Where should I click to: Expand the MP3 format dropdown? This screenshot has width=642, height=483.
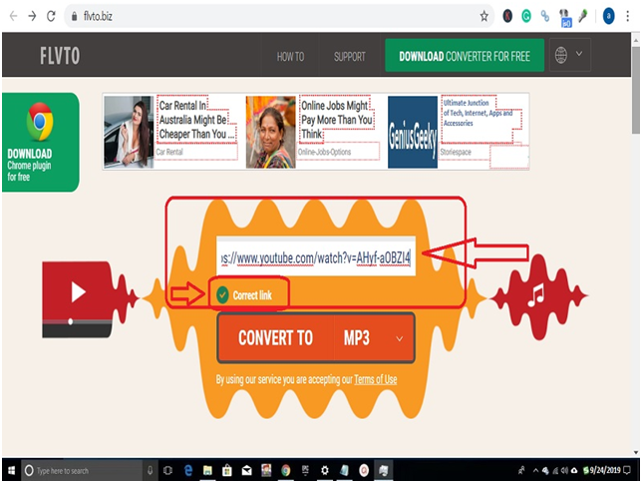[374, 338]
